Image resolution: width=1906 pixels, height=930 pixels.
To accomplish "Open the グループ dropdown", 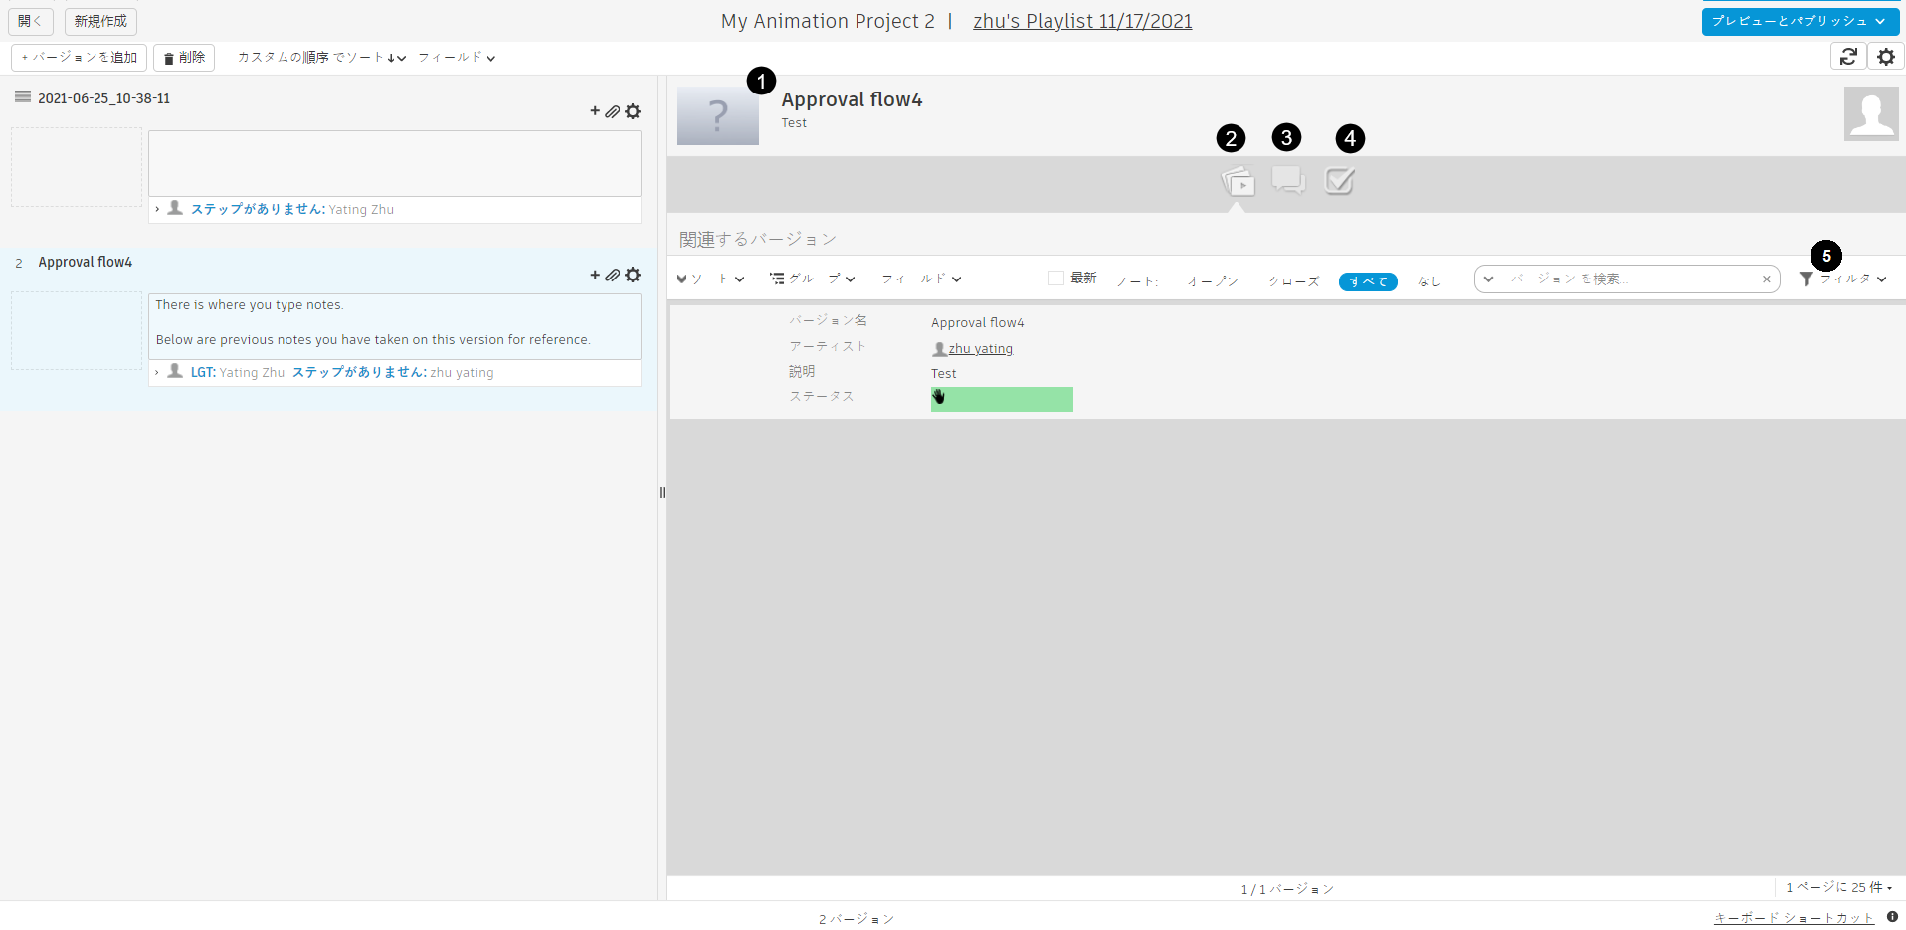I will [x=812, y=279].
